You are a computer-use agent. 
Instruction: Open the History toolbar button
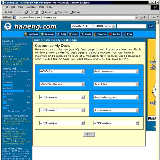click(x=75, y=12)
